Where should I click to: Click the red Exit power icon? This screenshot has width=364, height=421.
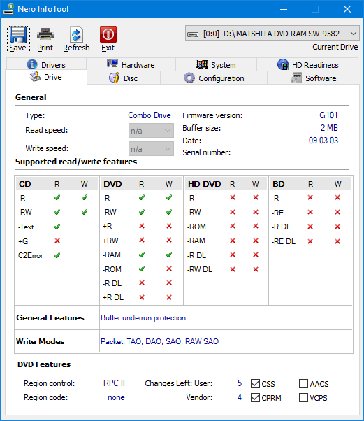coord(108,34)
